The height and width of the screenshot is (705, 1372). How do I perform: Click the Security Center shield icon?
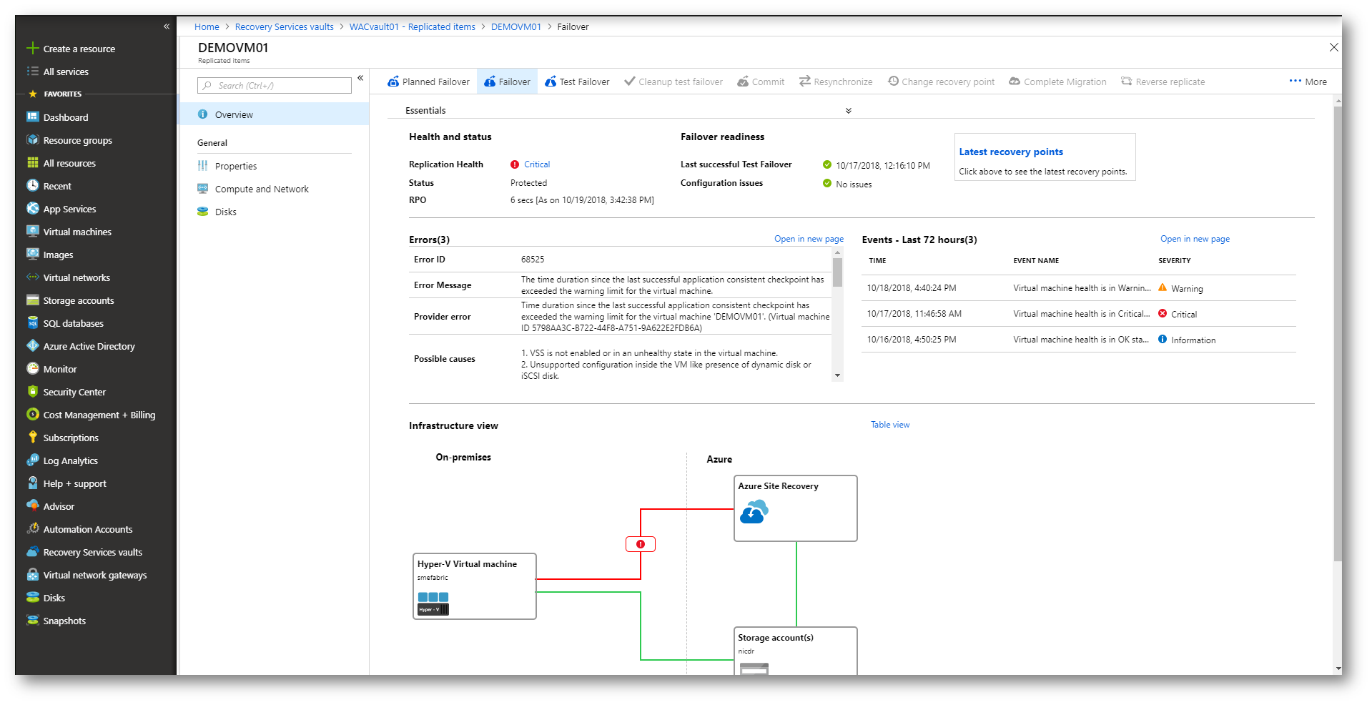pos(32,392)
